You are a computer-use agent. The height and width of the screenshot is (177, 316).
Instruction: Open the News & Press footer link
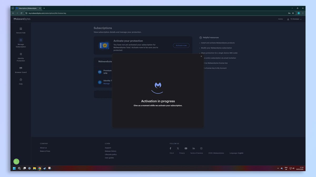45,151
